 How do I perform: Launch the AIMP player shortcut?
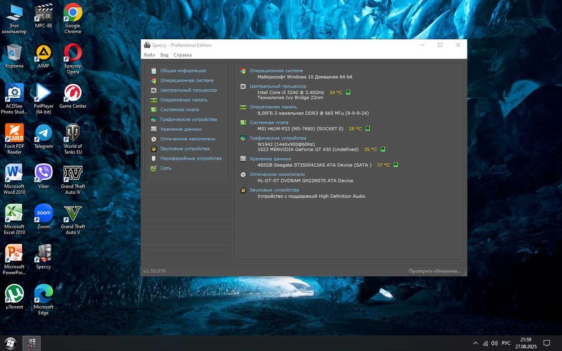pos(43,56)
